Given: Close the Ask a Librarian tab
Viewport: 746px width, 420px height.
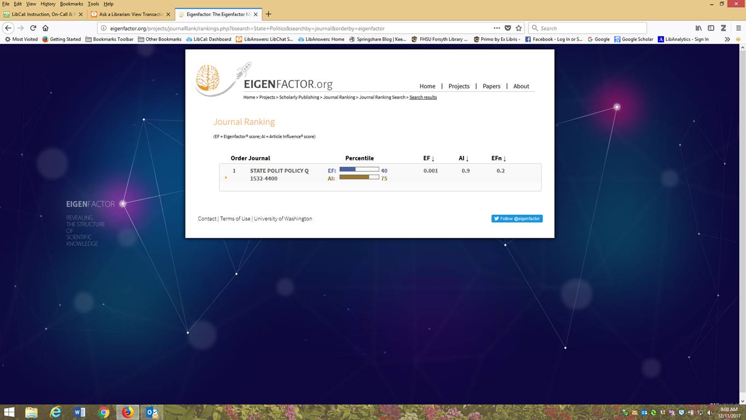Looking at the screenshot, I should tap(167, 14).
